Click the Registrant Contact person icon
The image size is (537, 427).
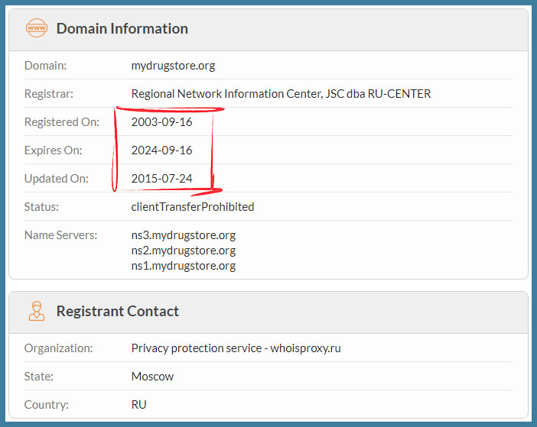[x=36, y=312]
